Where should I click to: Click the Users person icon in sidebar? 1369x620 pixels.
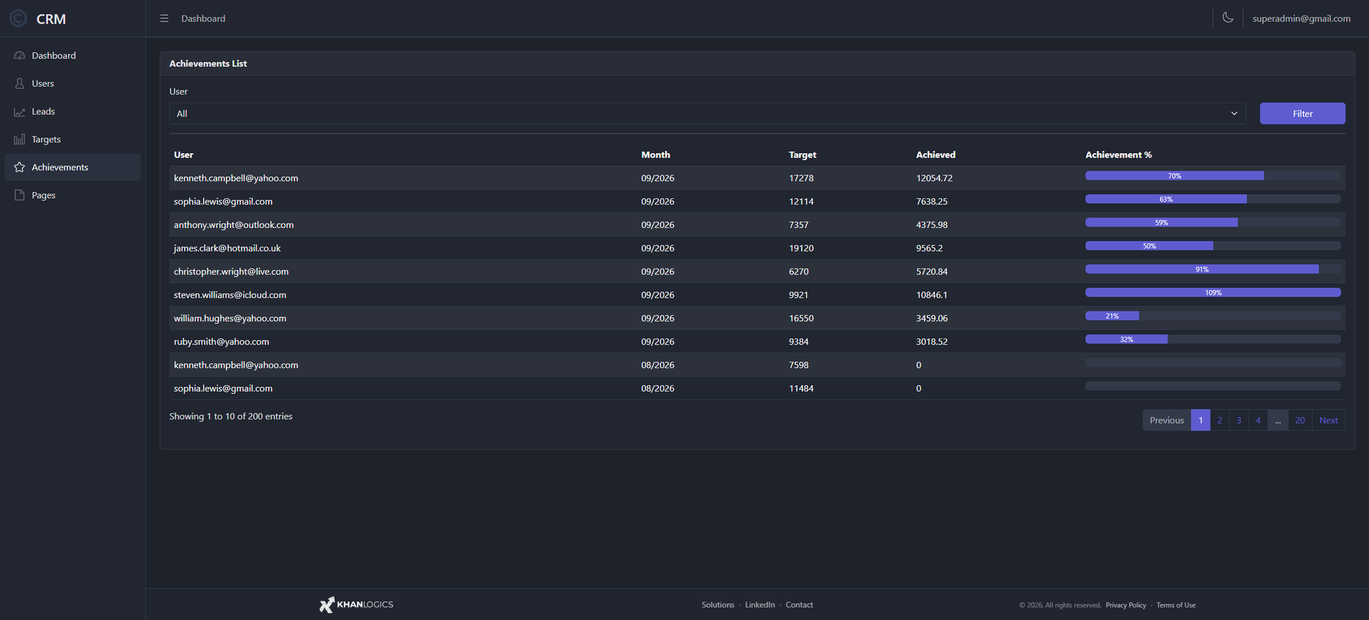pos(19,83)
